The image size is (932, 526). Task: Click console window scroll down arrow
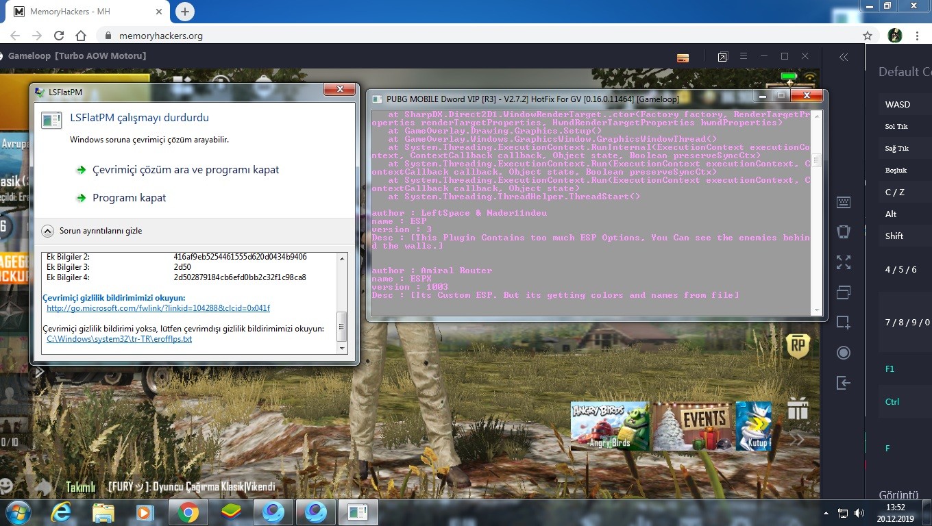(x=816, y=310)
